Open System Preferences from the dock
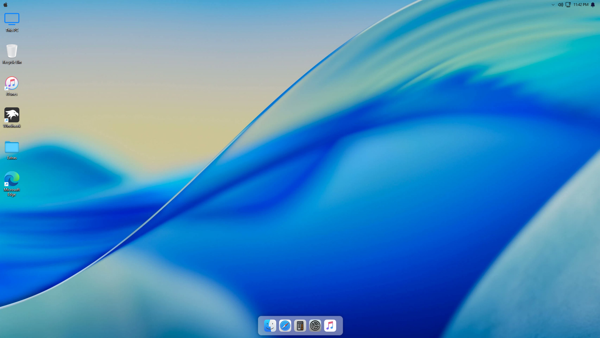 (315, 325)
